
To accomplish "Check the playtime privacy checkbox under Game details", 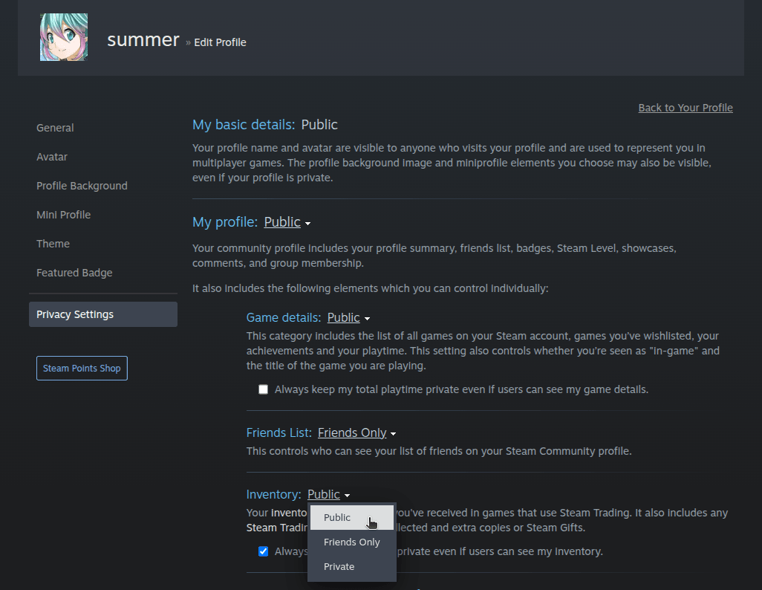I will point(263,389).
